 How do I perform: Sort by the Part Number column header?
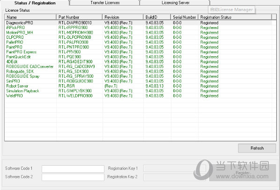pos(79,17)
